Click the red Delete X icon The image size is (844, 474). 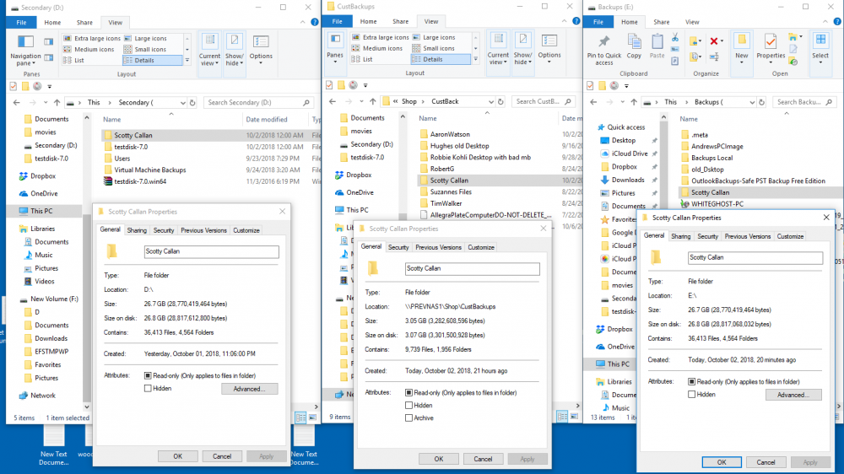click(x=714, y=40)
